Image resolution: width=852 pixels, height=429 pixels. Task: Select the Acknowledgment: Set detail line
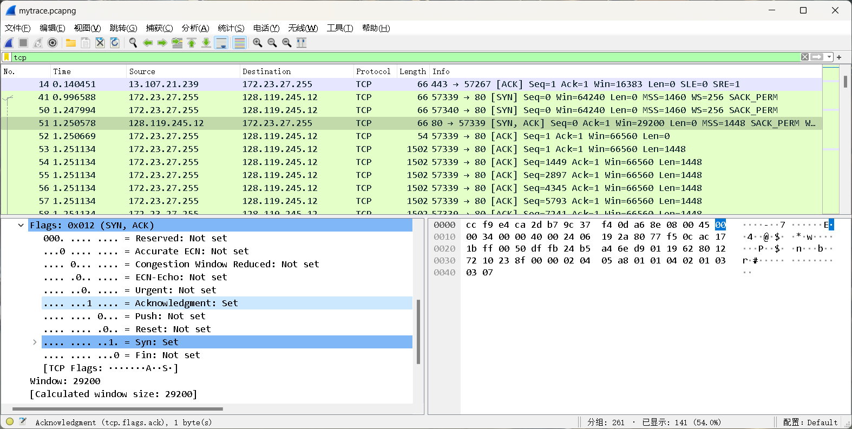coord(227,303)
